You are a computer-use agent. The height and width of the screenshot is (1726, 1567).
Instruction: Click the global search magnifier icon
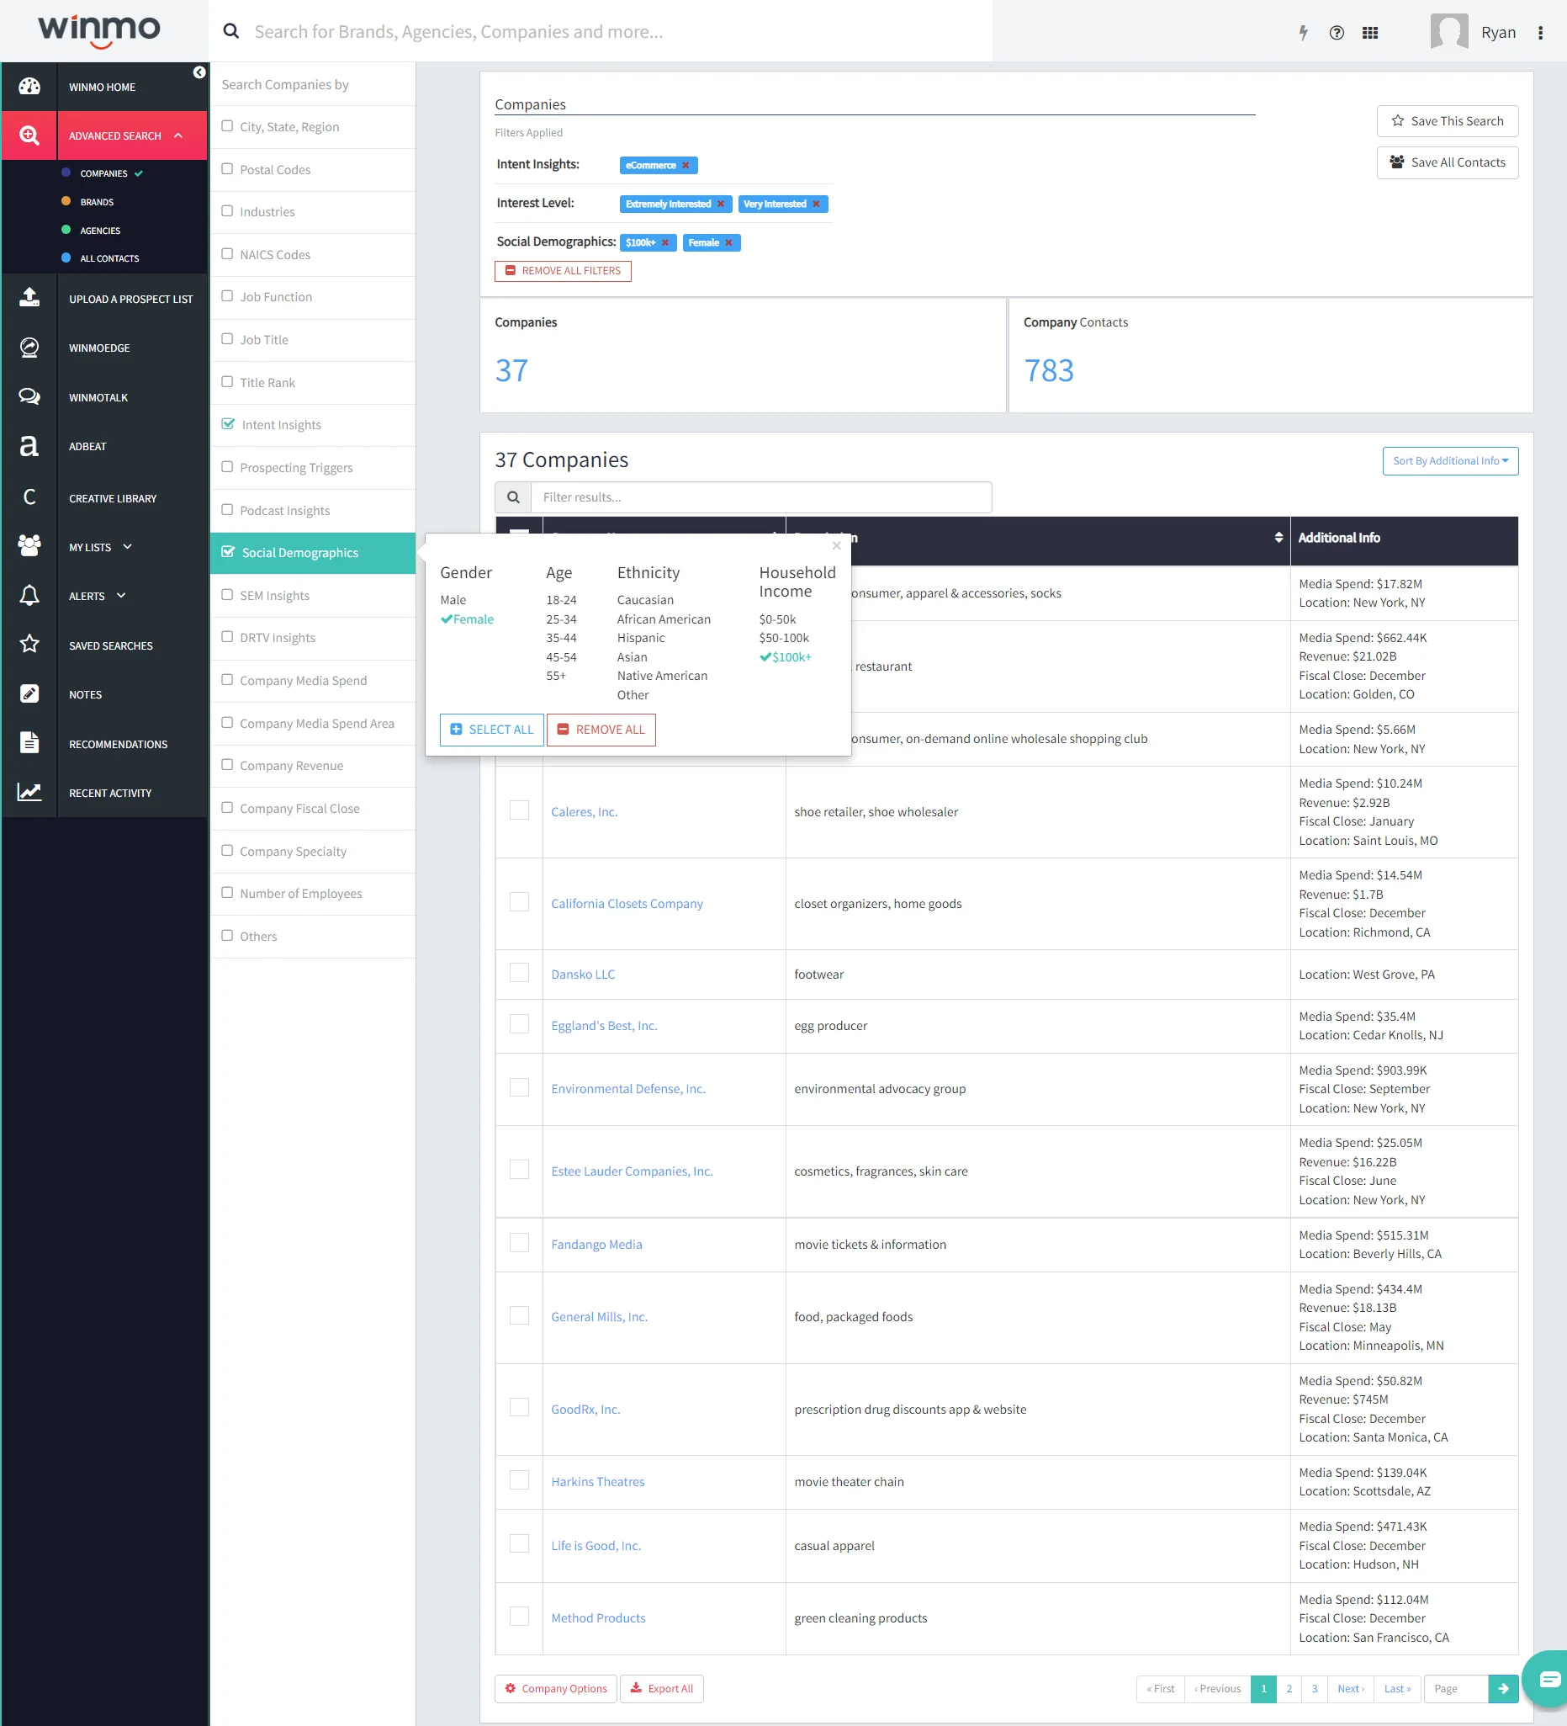pyautogui.click(x=231, y=32)
